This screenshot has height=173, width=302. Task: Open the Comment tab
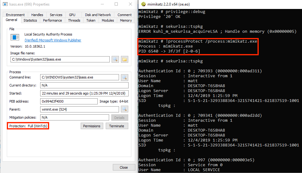click(125, 15)
